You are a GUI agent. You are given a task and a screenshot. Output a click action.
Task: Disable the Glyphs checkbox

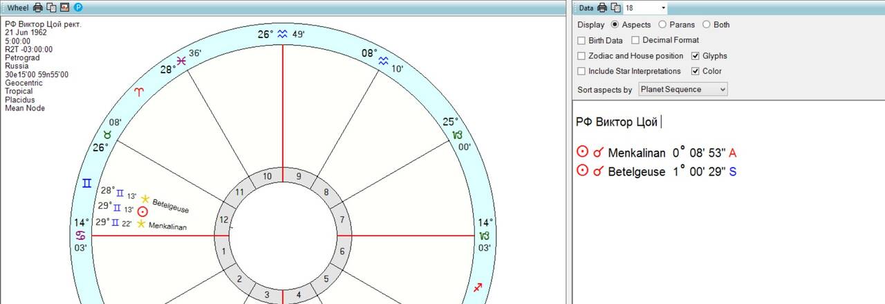coord(696,56)
